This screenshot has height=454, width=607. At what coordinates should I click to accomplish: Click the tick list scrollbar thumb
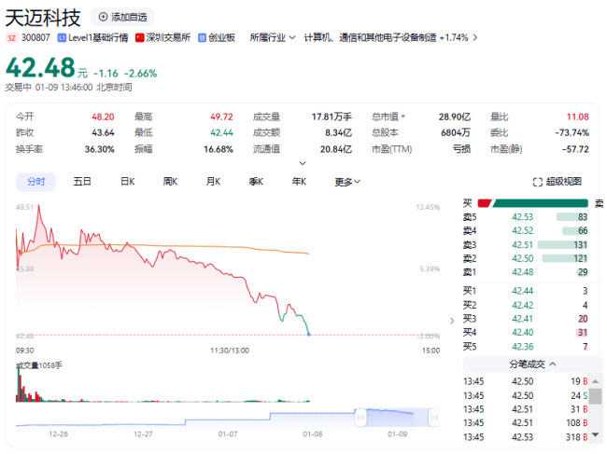(596, 396)
